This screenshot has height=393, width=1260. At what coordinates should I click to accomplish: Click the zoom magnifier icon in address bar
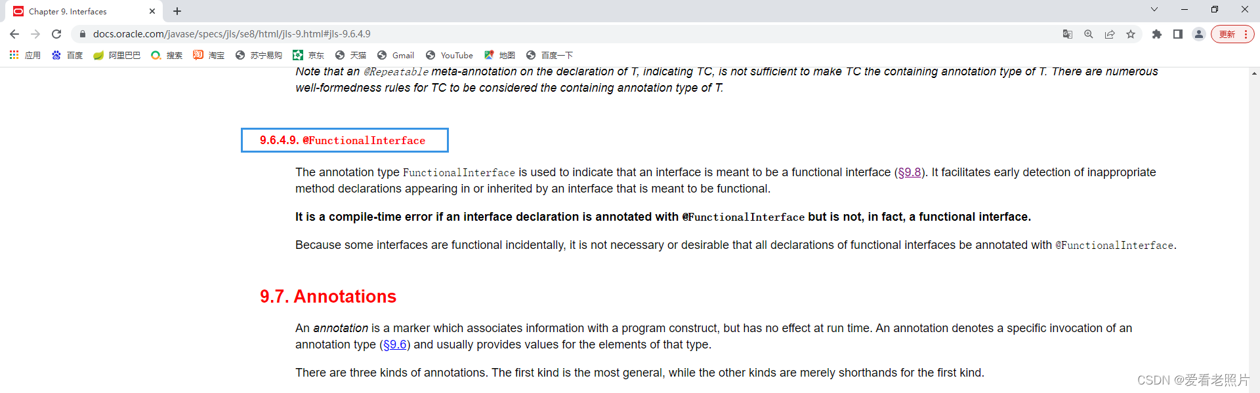click(1089, 34)
